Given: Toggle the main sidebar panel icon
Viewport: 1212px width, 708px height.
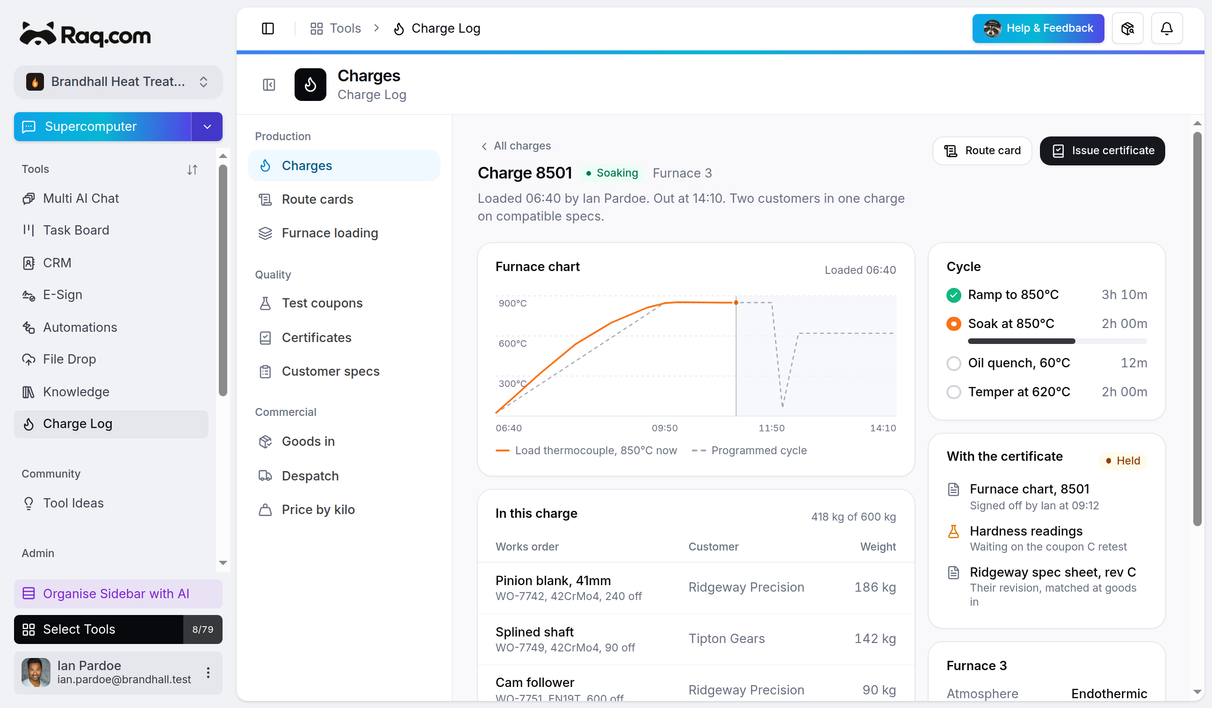Looking at the screenshot, I should coord(268,29).
